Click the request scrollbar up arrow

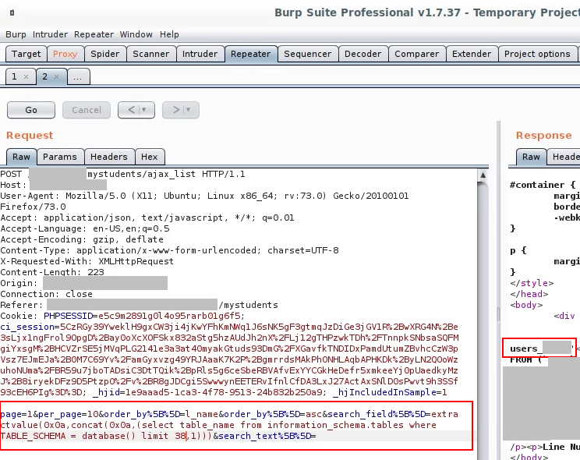coord(483,175)
